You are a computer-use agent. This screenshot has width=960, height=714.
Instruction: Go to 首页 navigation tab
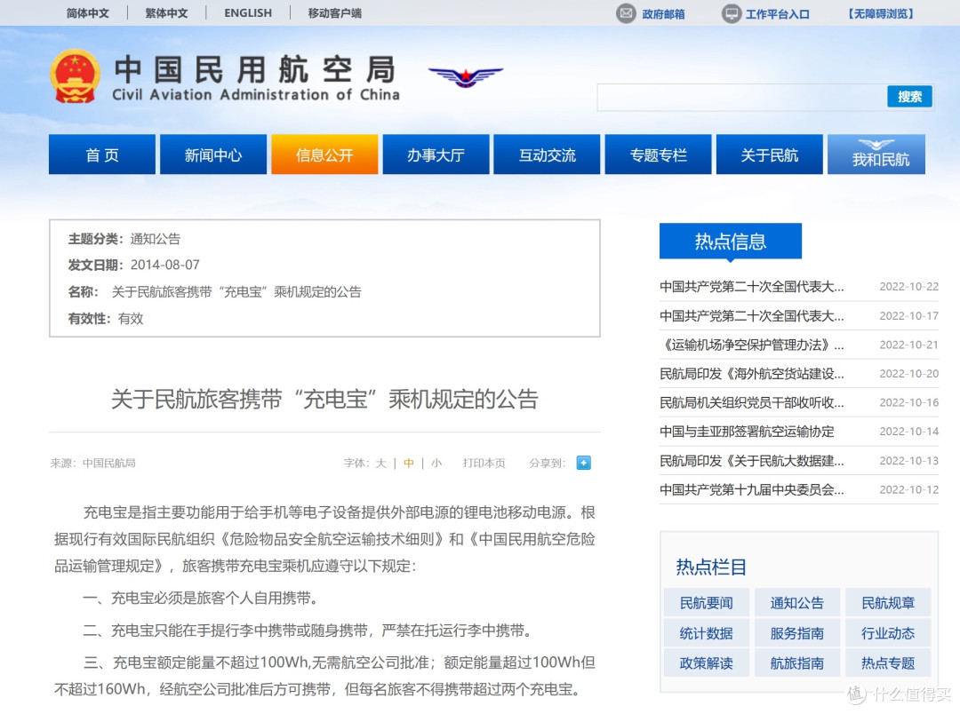tap(102, 155)
